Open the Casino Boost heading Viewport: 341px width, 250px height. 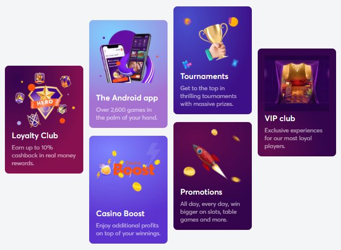(x=120, y=213)
